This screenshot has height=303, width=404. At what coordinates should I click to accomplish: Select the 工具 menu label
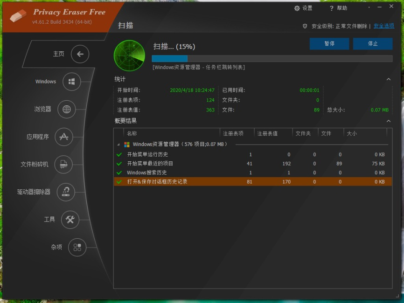pyautogui.click(x=49, y=220)
